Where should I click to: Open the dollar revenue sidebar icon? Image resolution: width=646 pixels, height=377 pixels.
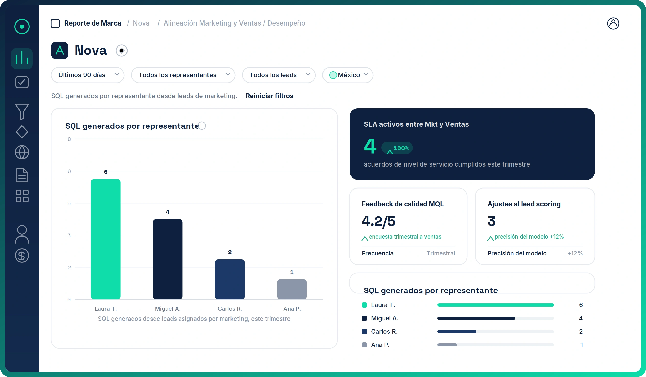tap(22, 255)
